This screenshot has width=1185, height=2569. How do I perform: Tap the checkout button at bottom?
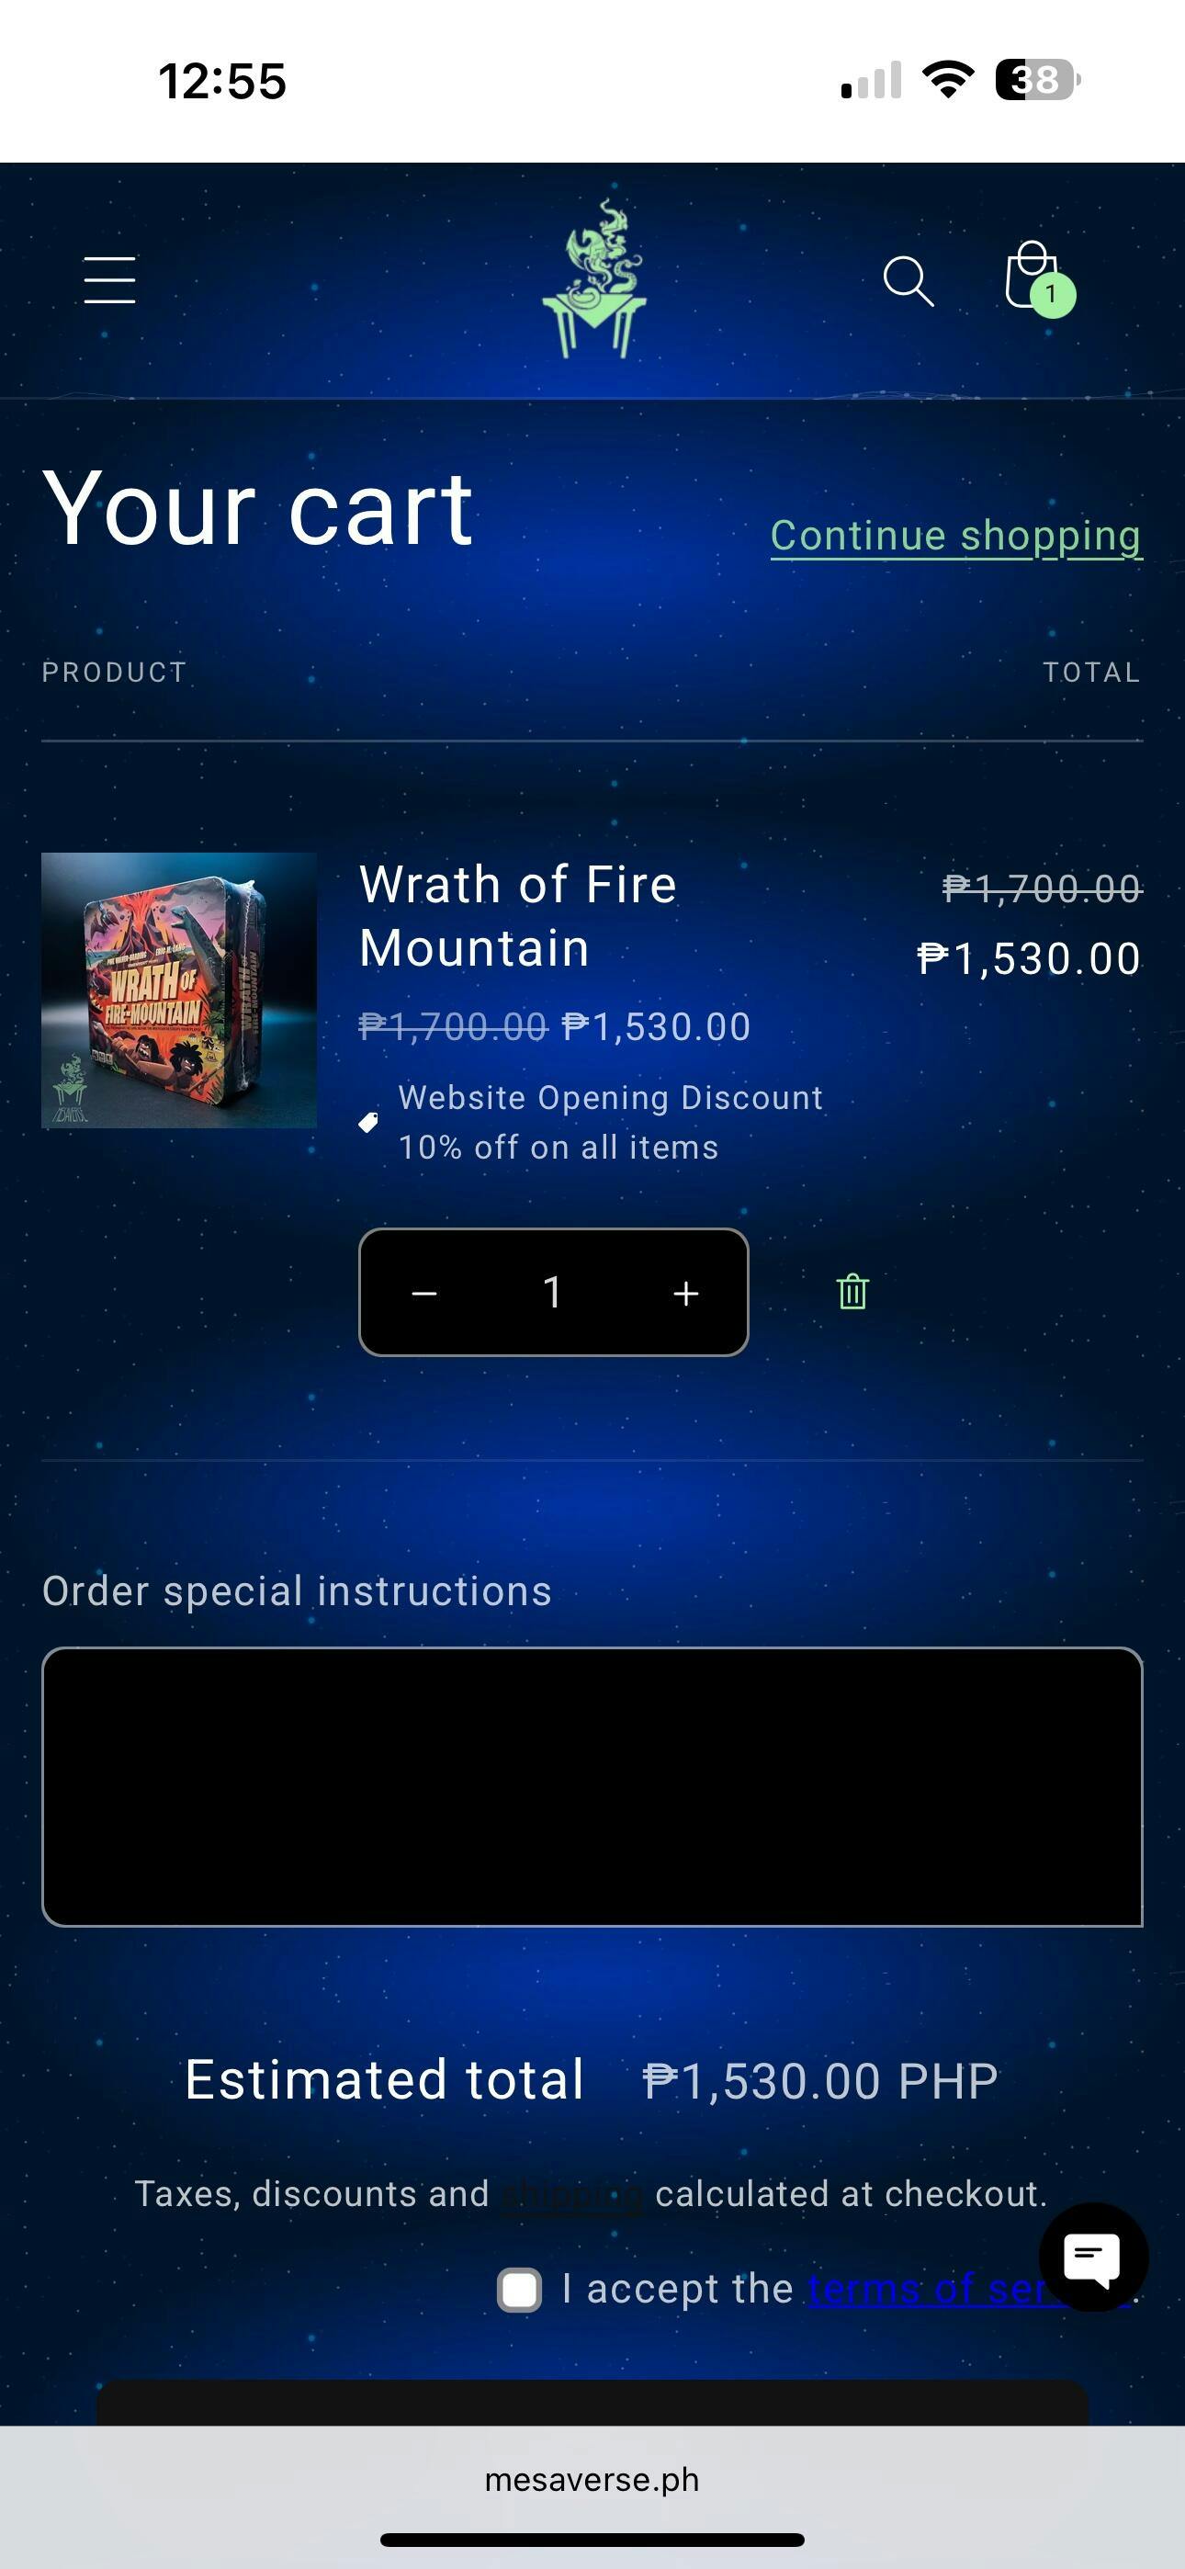592,2403
